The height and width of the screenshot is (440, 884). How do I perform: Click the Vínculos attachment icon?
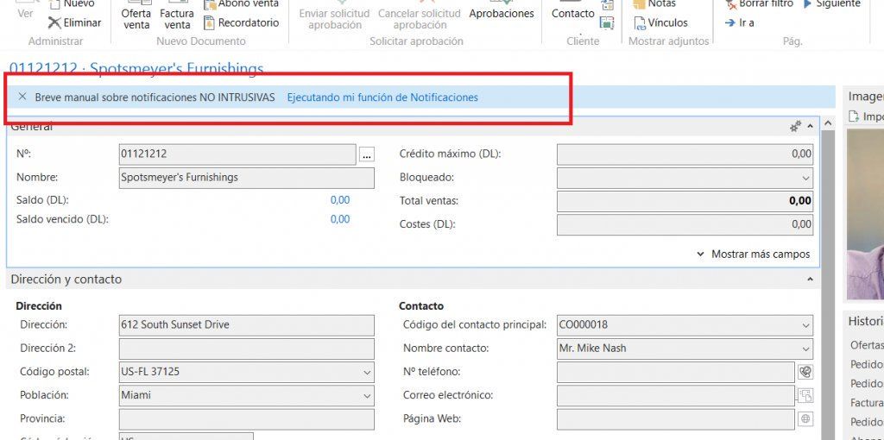coord(640,23)
